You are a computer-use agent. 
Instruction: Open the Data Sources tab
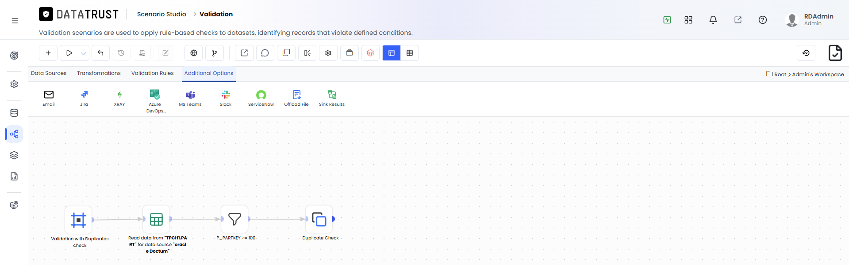click(49, 73)
